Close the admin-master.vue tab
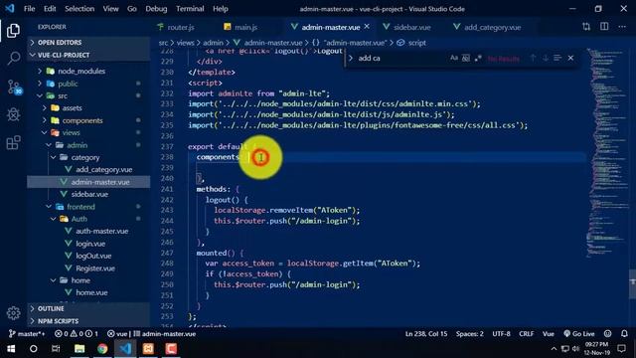The height and width of the screenshot is (358, 636). point(367,27)
